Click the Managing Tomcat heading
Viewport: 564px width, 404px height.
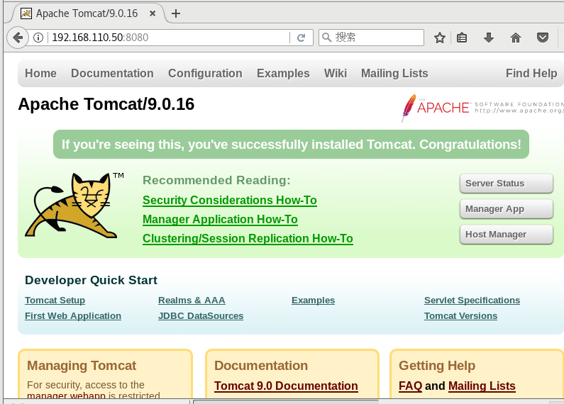click(82, 366)
